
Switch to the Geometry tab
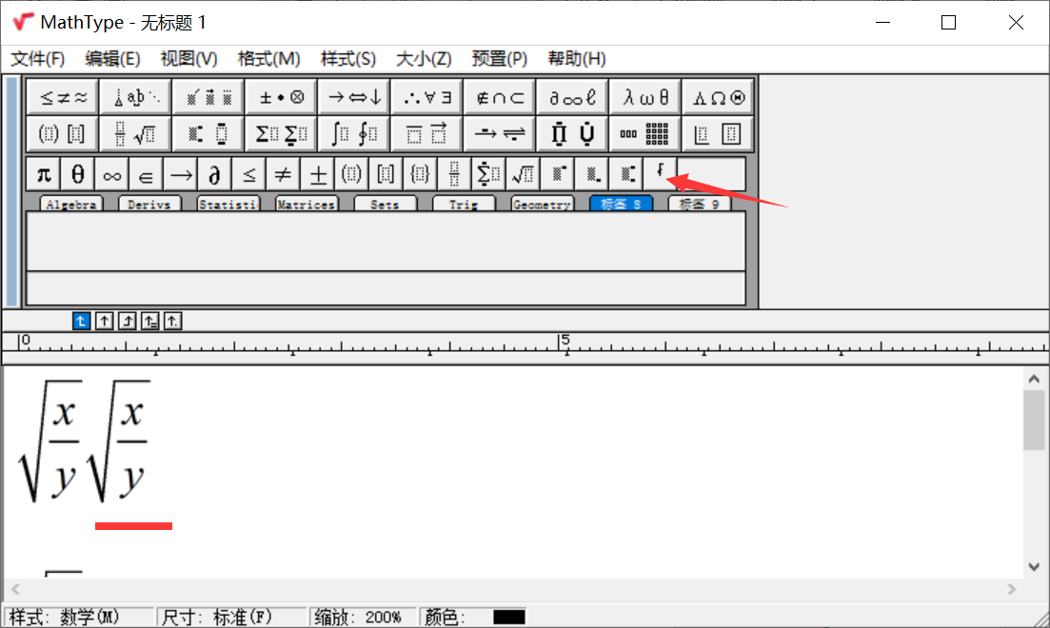[x=542, y=205]
